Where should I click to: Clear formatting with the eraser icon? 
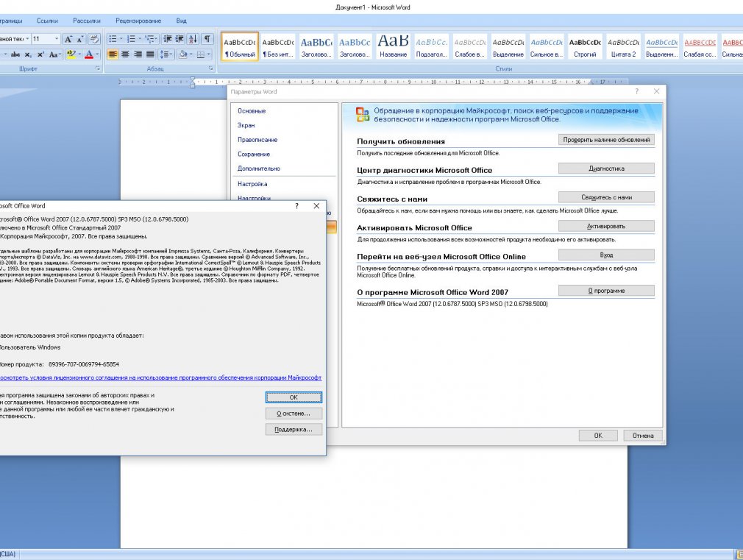pyautogui.click(x=94, y=39)
